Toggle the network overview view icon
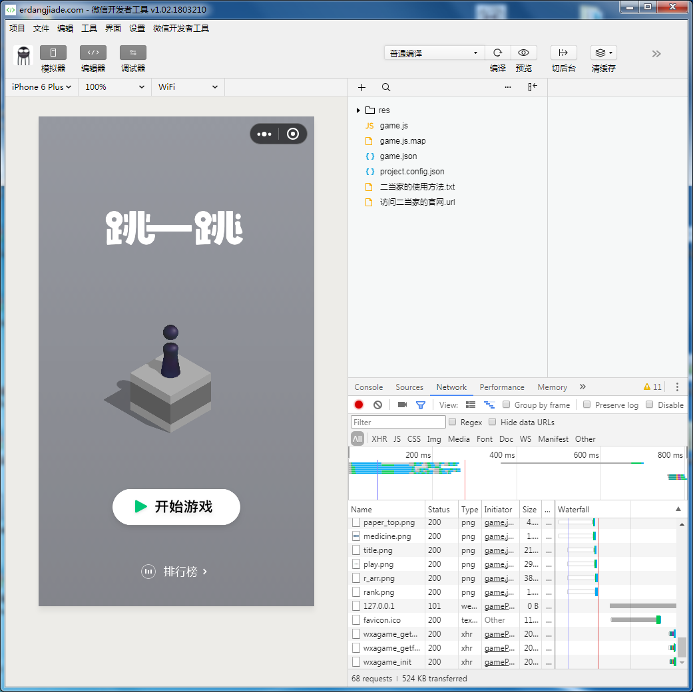 (x=489, y=405)
